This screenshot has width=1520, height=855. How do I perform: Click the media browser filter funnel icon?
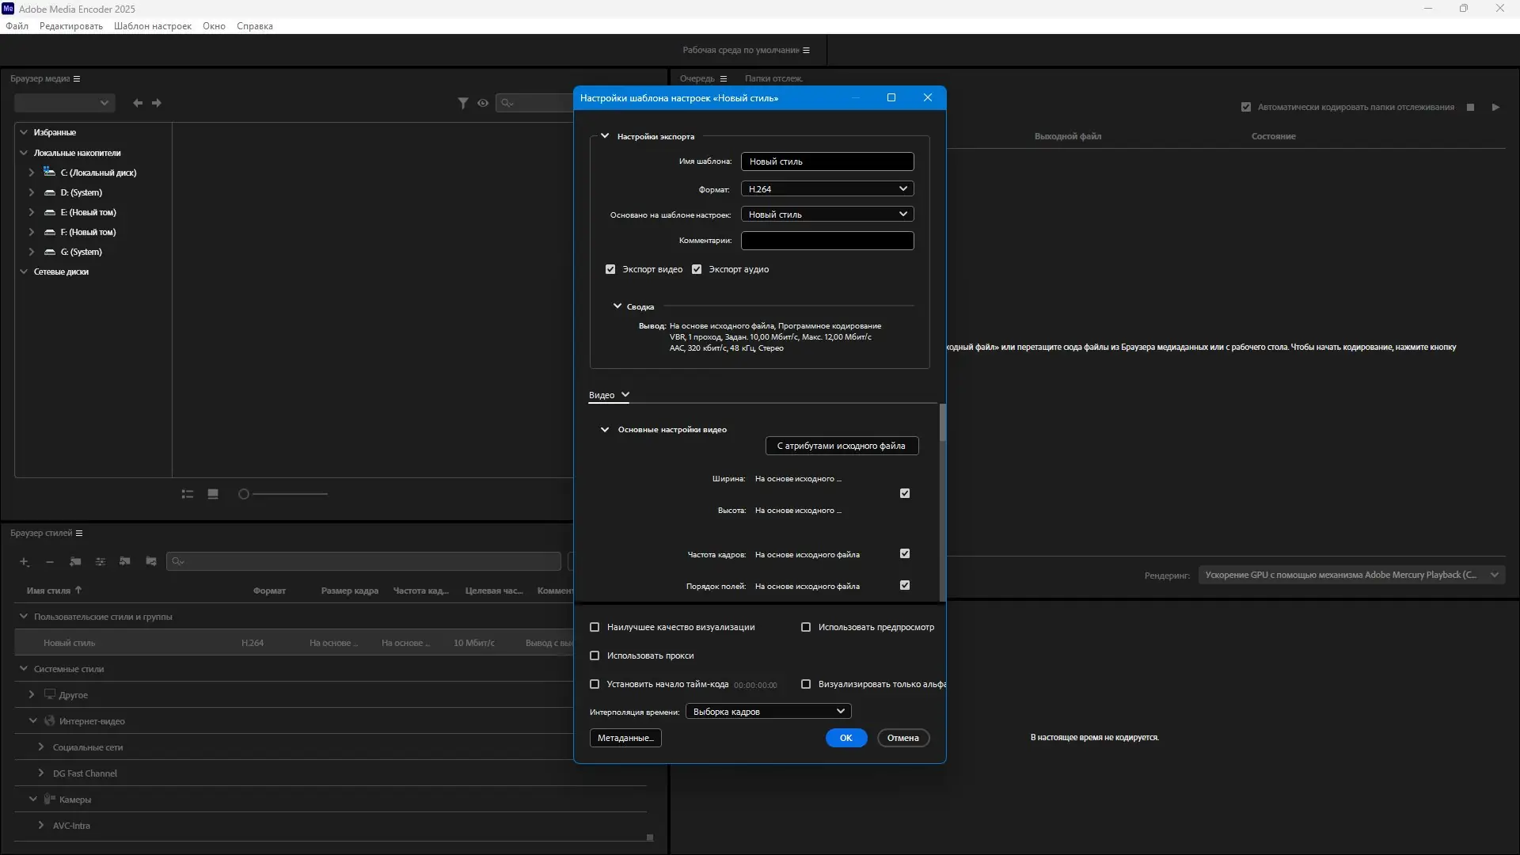point(463,103)
